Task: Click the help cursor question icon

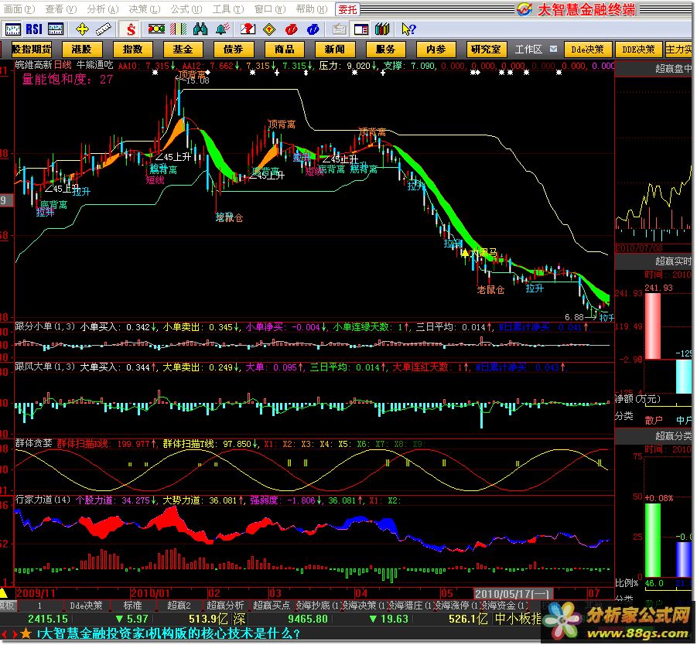Action: (x=408, y=29)
